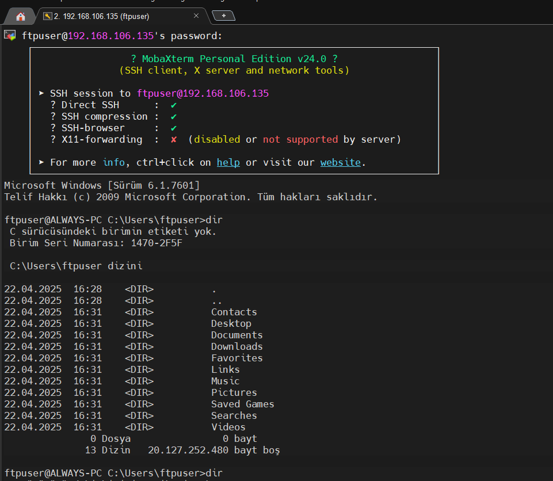Click the 'MobaXterm Personal Edition v24.0' title text

tap(234, 59)
